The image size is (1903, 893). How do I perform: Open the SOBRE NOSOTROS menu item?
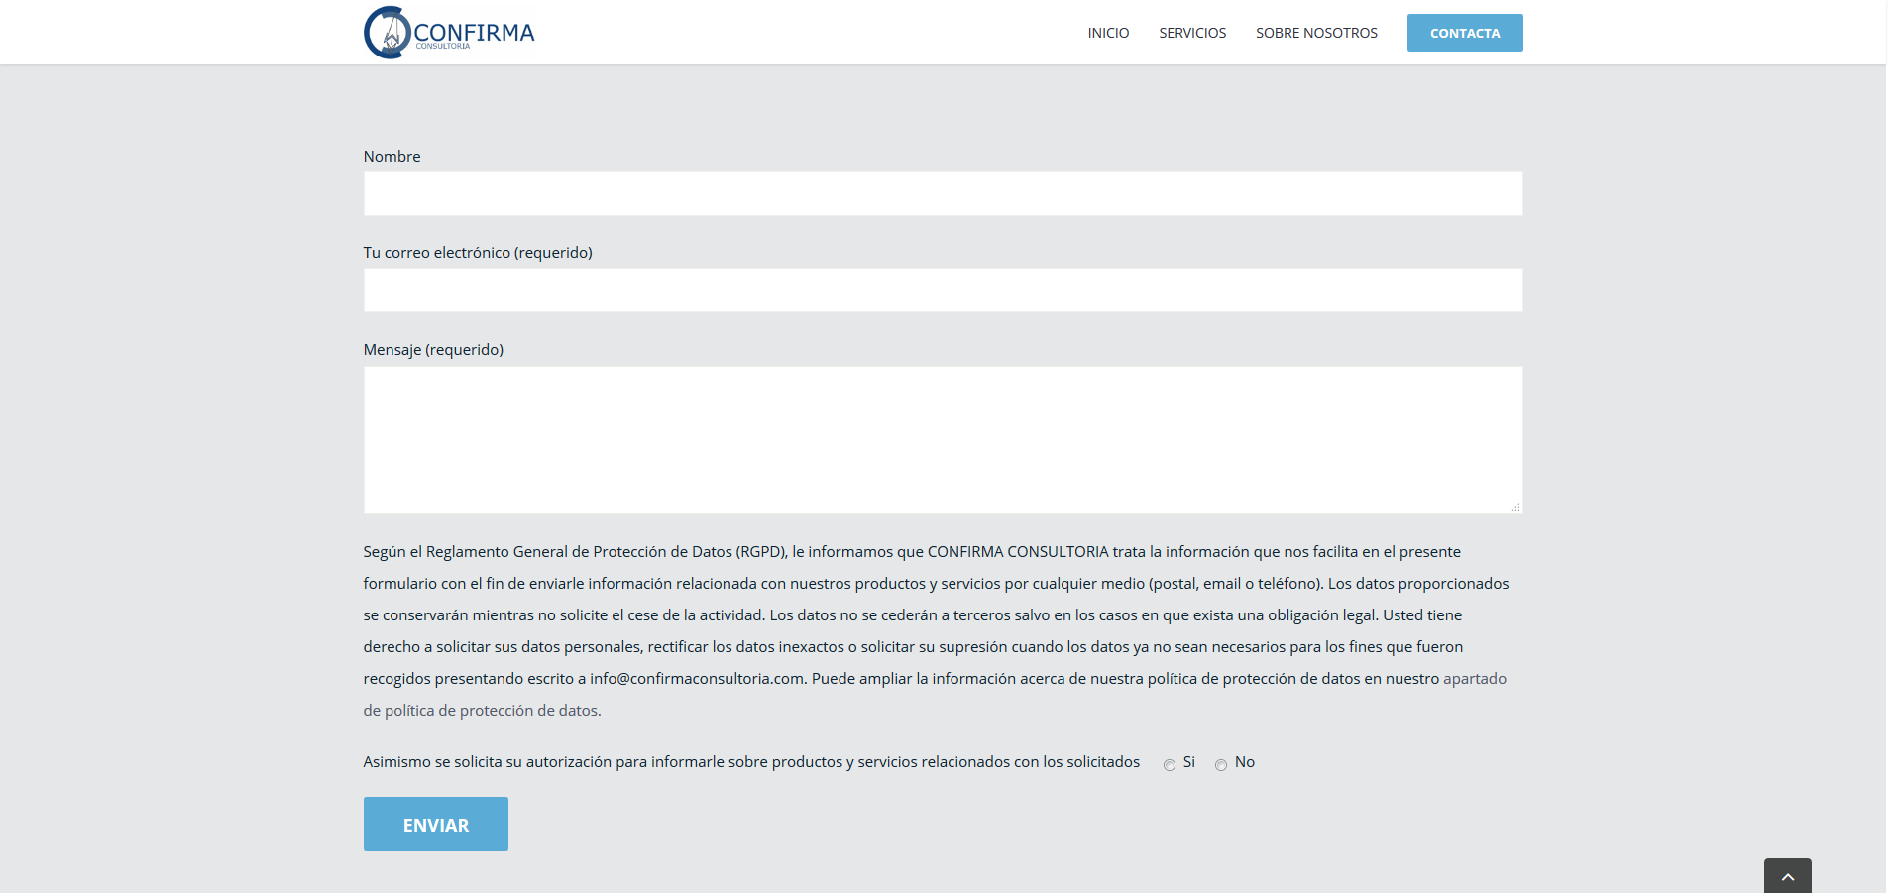1316,33
